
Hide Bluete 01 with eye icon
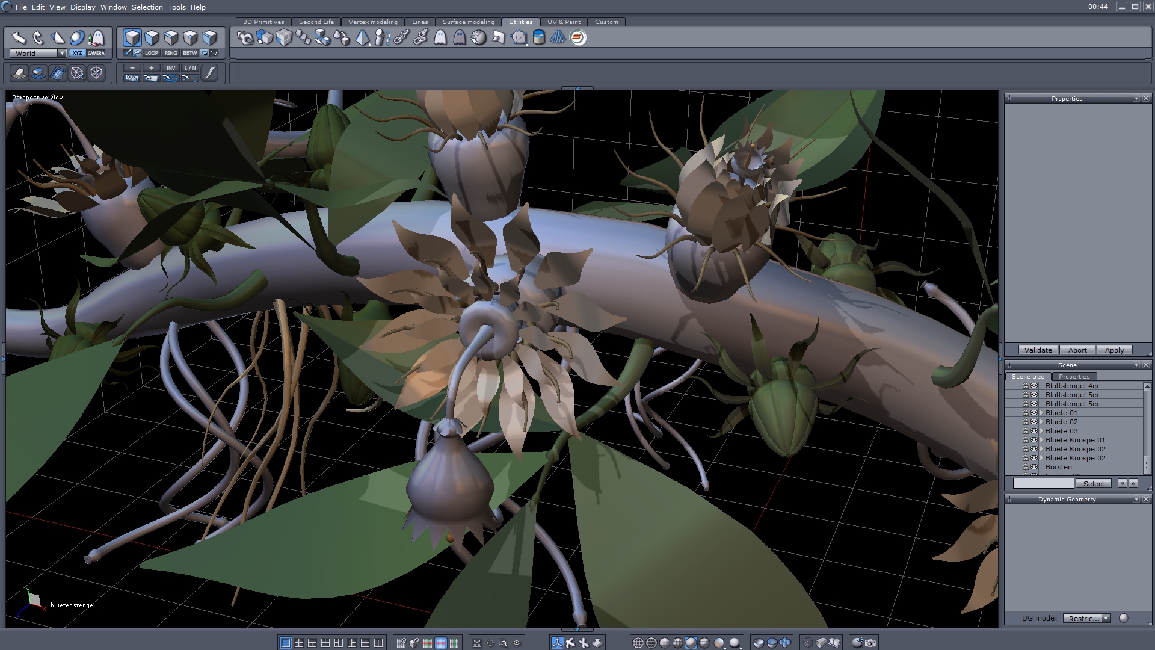tap(1034, 413)
